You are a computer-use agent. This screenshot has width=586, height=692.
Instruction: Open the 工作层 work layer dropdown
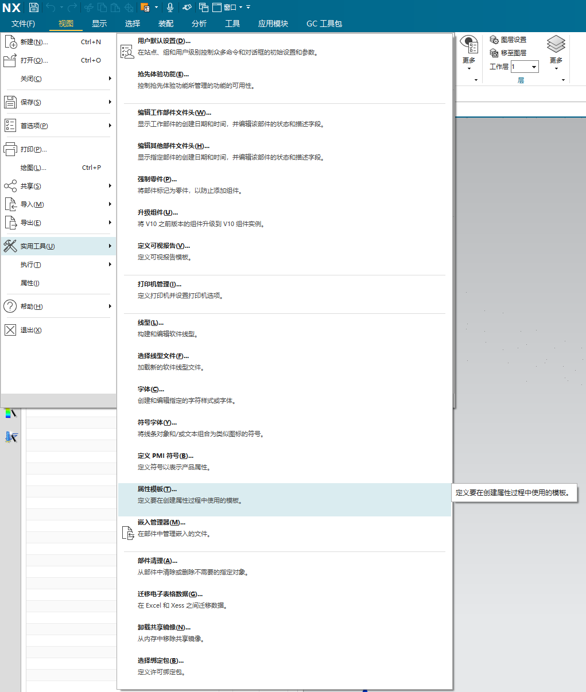534,67
